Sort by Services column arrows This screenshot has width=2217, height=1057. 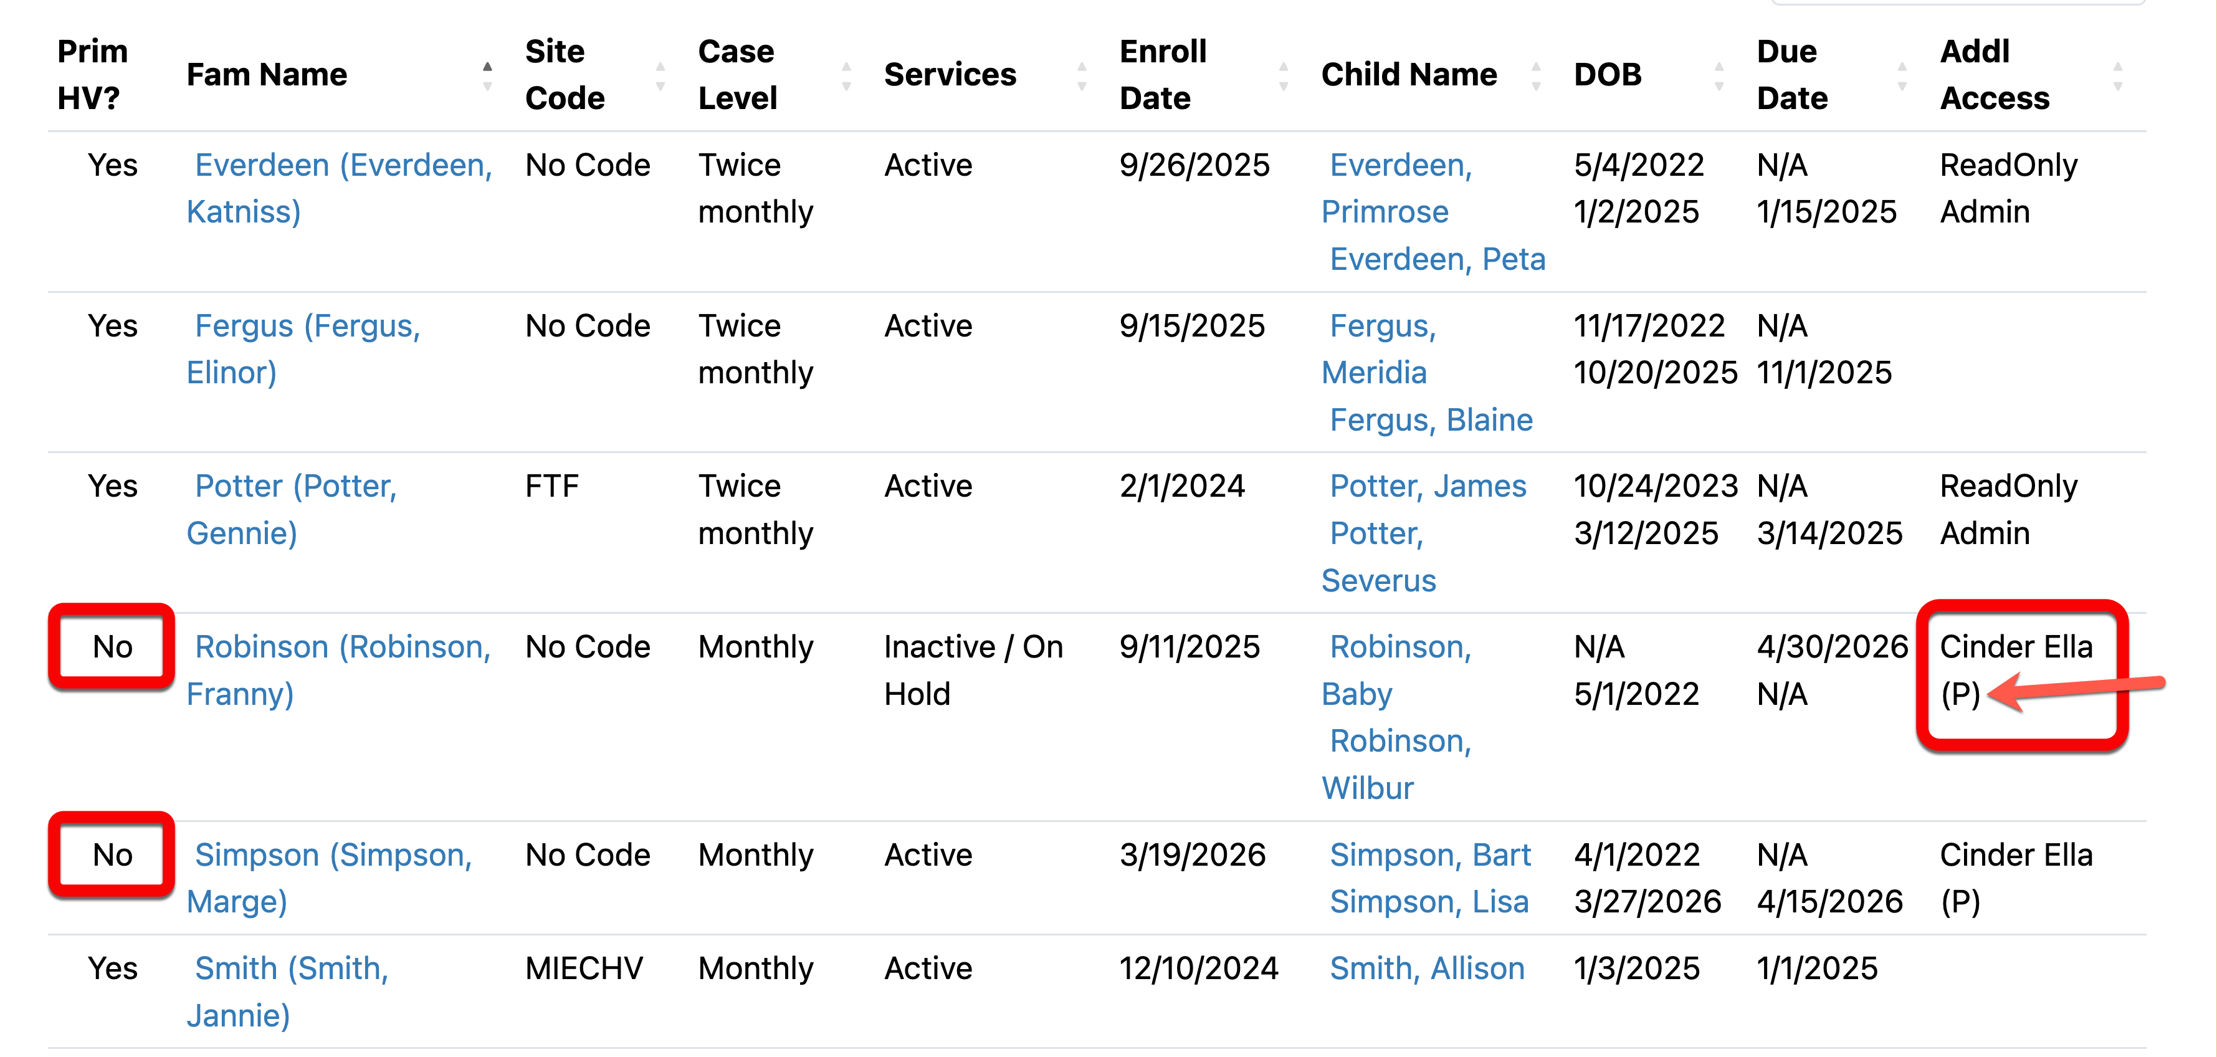pyautogui.click(x=1082, y=76)
